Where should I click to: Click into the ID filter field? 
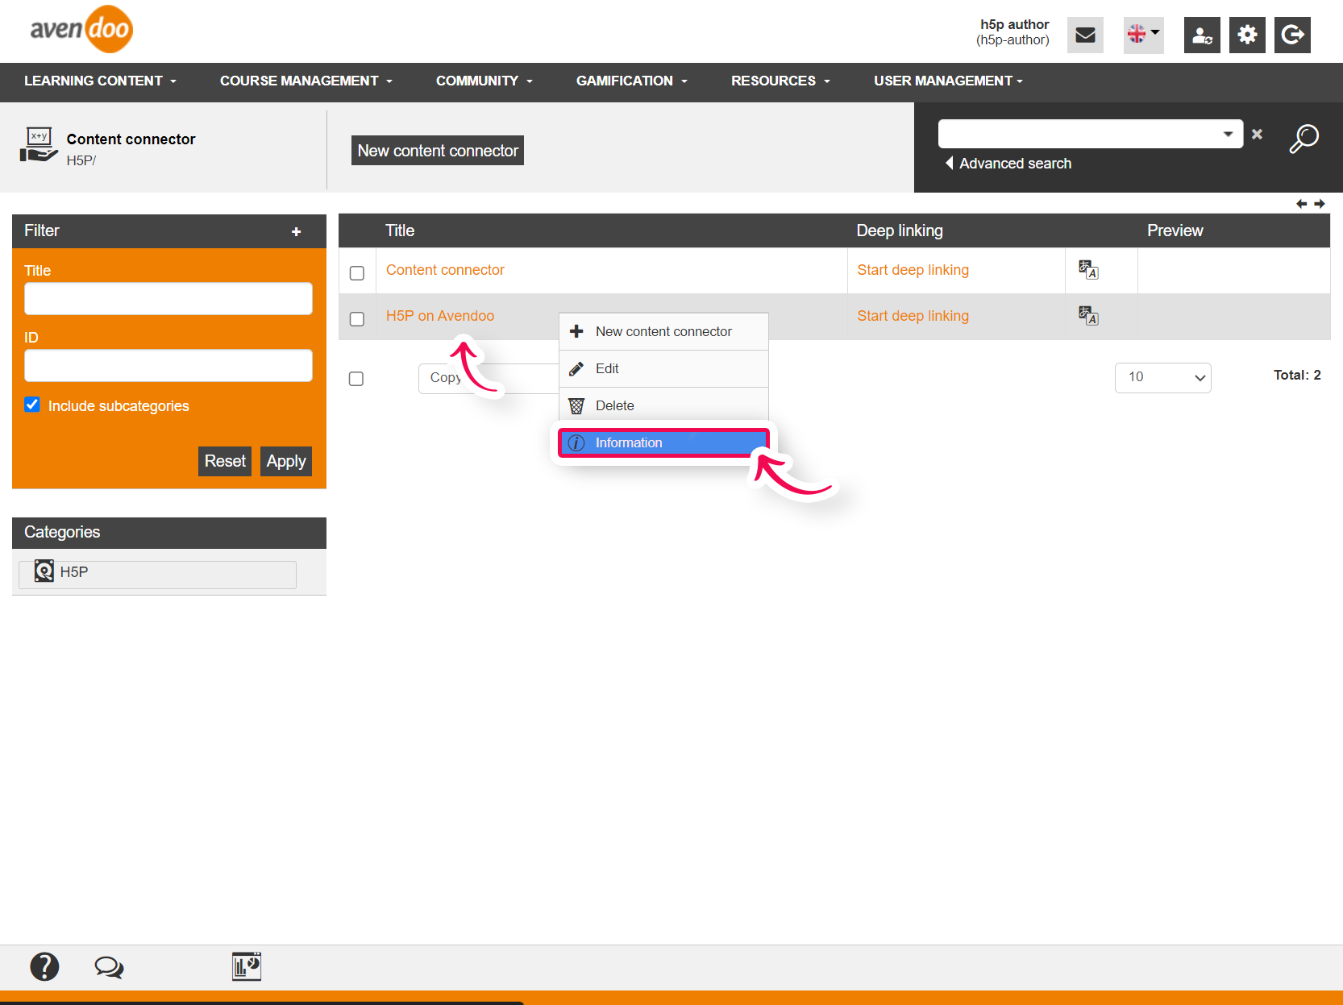(x=168, y=365)
